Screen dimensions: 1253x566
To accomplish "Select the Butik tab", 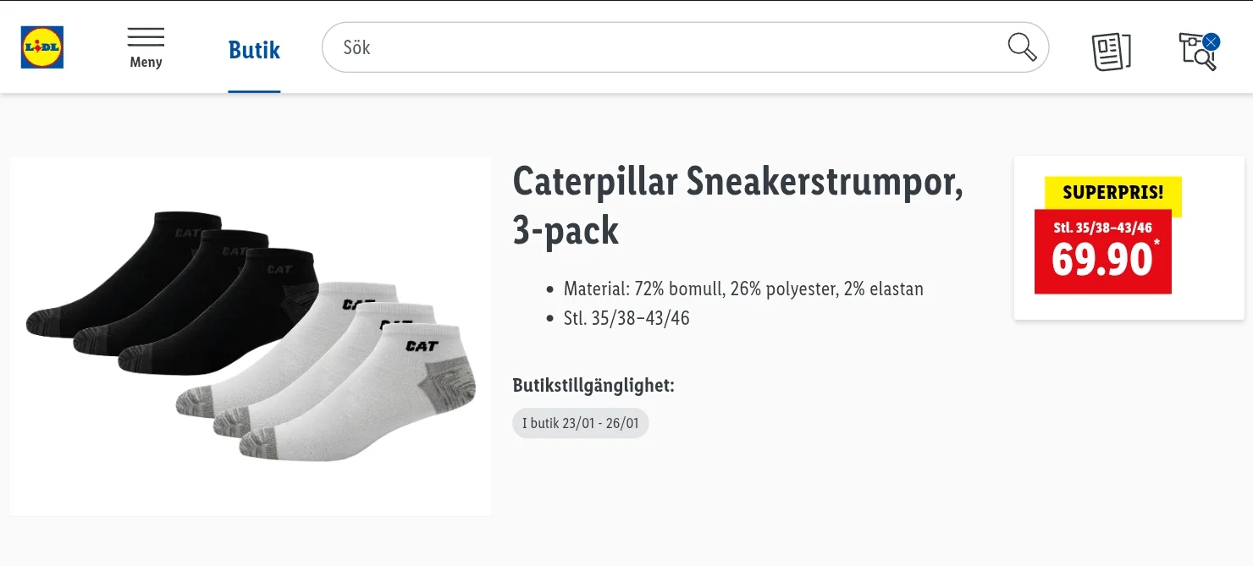I will [254, 50].
